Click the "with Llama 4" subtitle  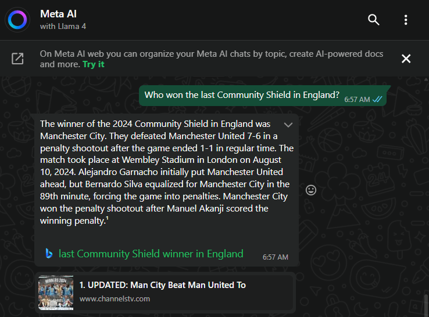63,27
